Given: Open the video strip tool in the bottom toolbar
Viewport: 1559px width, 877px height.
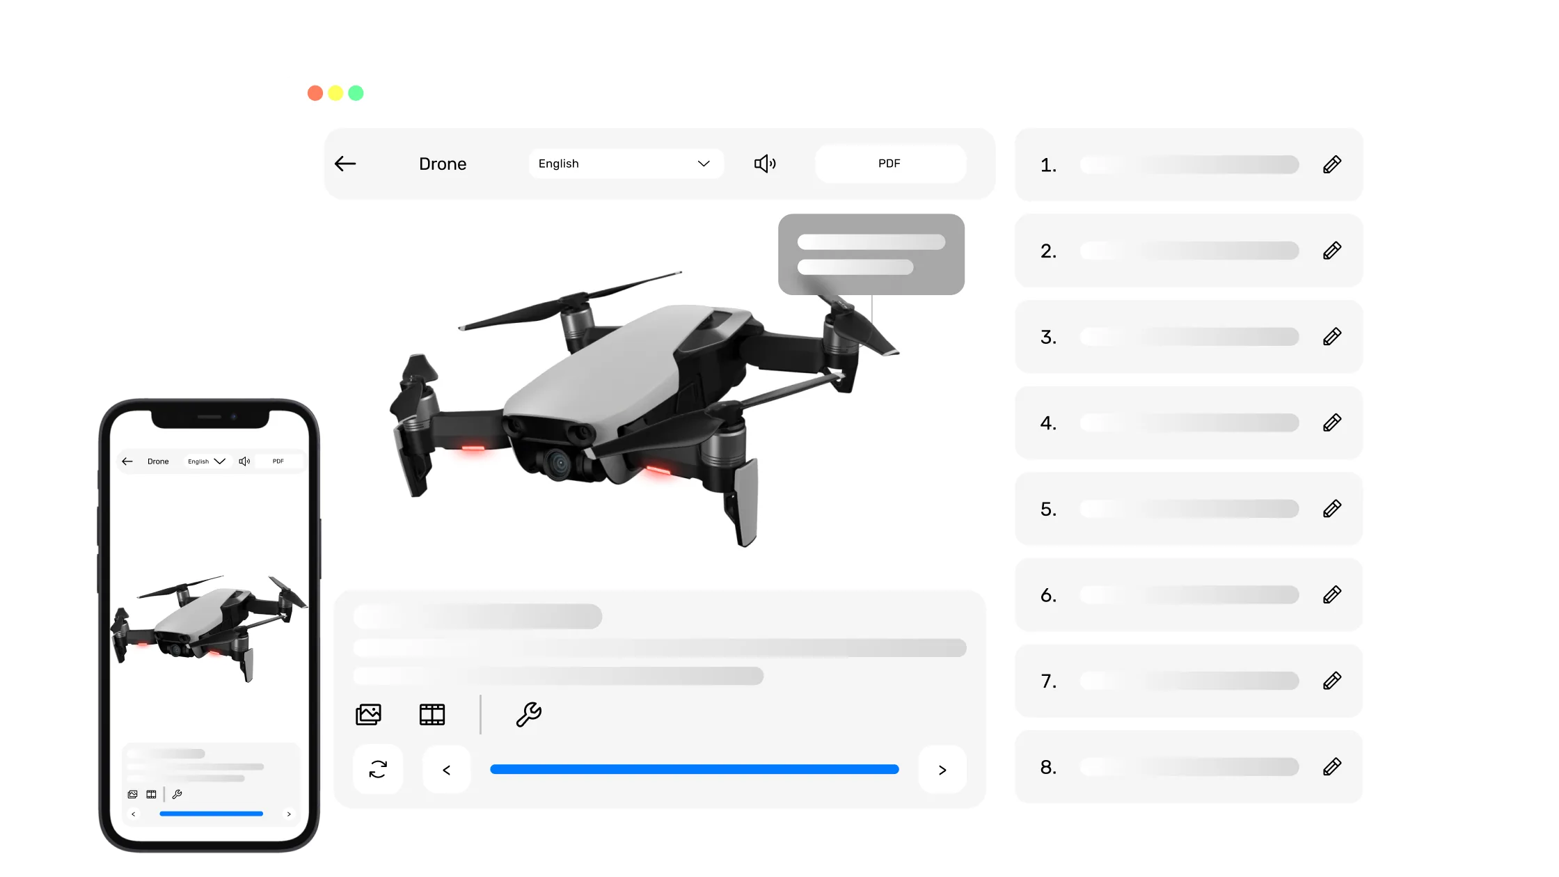Looking at the screenshot, I should (432, 714).
